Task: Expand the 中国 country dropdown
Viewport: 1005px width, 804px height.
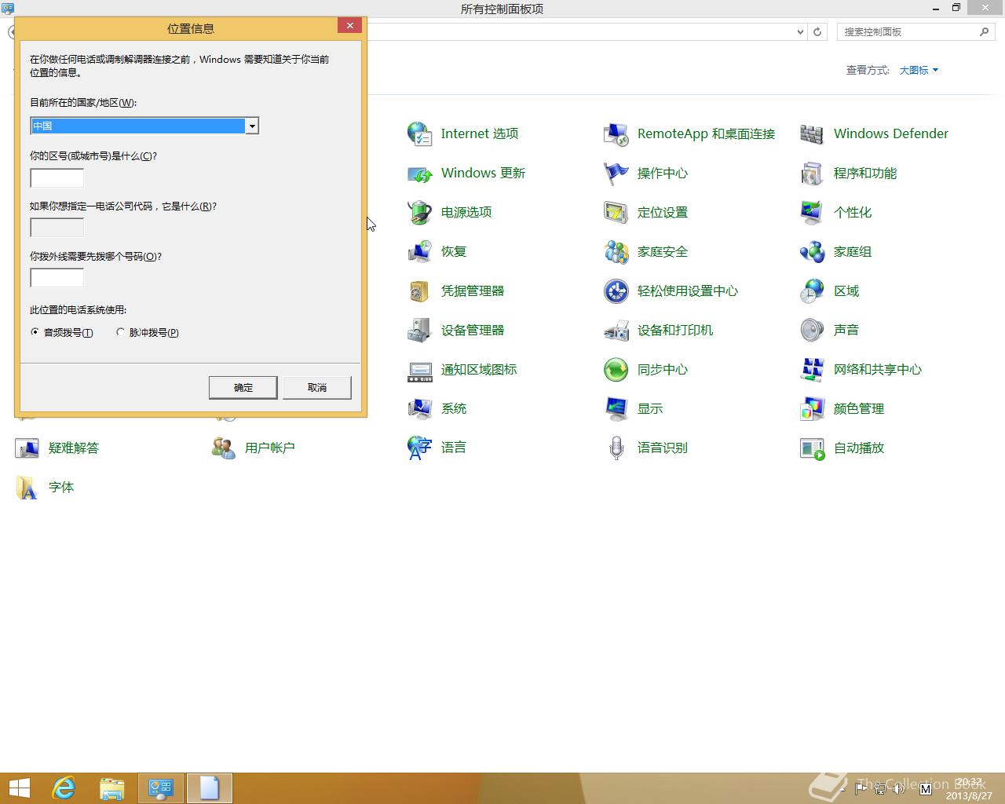Action: [x=251, y=126]
